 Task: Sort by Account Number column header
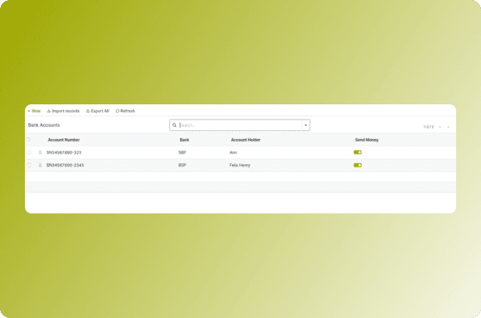[64, 140]
